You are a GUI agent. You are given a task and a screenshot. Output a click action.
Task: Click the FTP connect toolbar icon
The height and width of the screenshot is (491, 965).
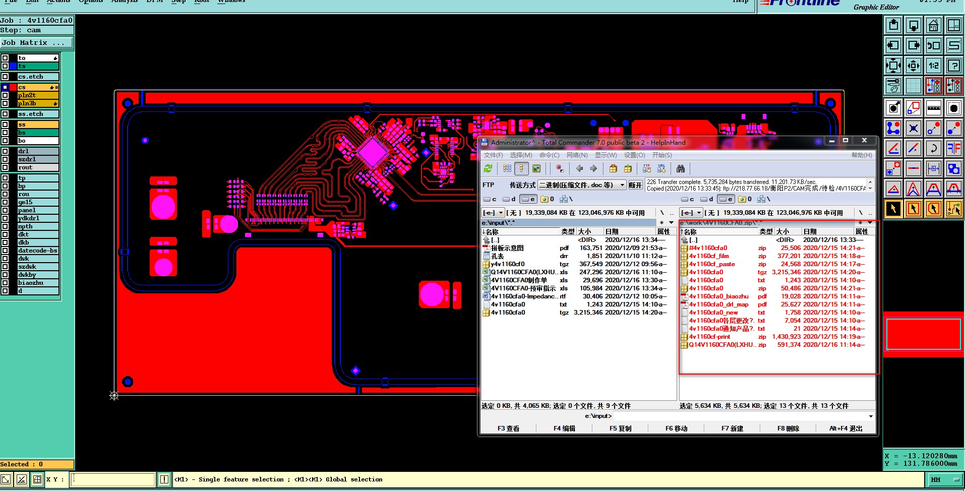[647, 169]
